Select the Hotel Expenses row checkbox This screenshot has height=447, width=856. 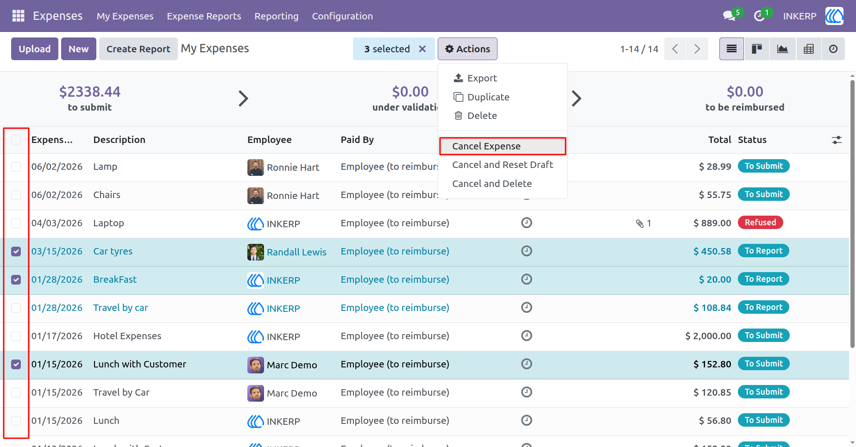pyautogui.click(x=16, y=336)
